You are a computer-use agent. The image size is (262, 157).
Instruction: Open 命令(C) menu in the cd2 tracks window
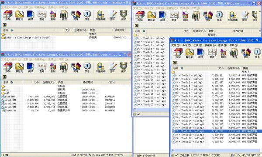tap(186, 45)
